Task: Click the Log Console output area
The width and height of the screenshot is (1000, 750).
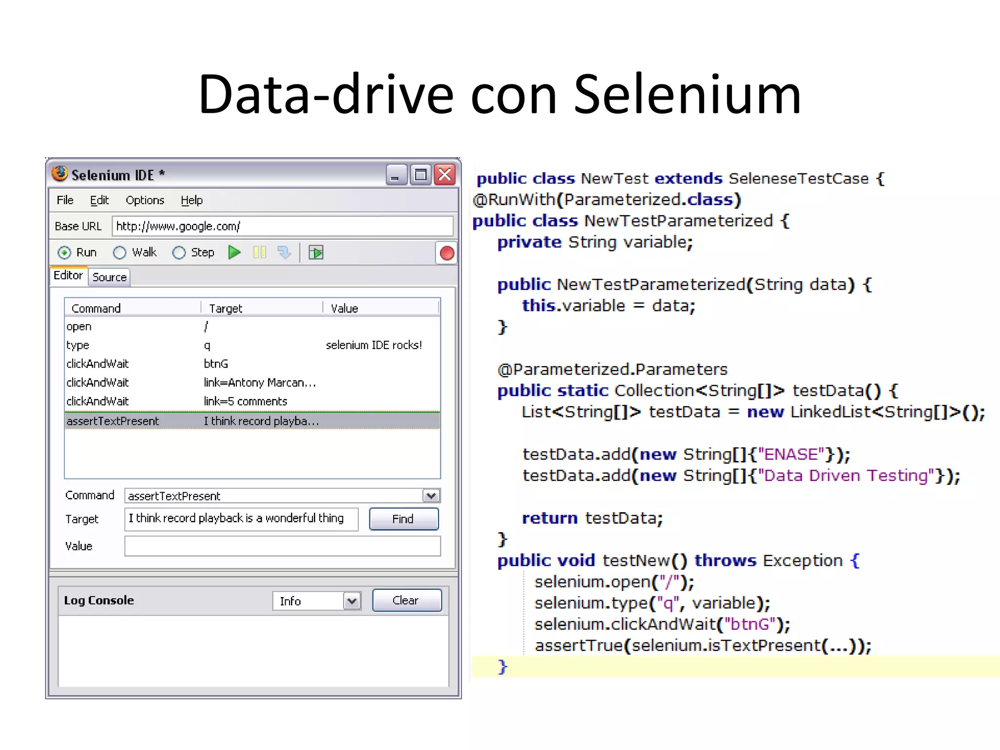Action: [x=253, y=650]
